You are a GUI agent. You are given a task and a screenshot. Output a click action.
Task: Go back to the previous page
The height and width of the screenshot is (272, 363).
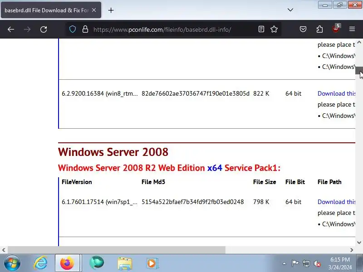coord(11,29)
